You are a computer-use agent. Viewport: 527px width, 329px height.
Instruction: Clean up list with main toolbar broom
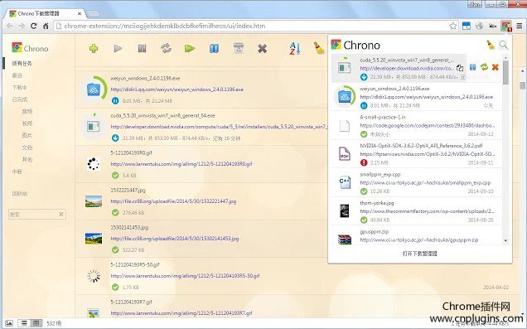pyautogui.click(x=319, y=48)
